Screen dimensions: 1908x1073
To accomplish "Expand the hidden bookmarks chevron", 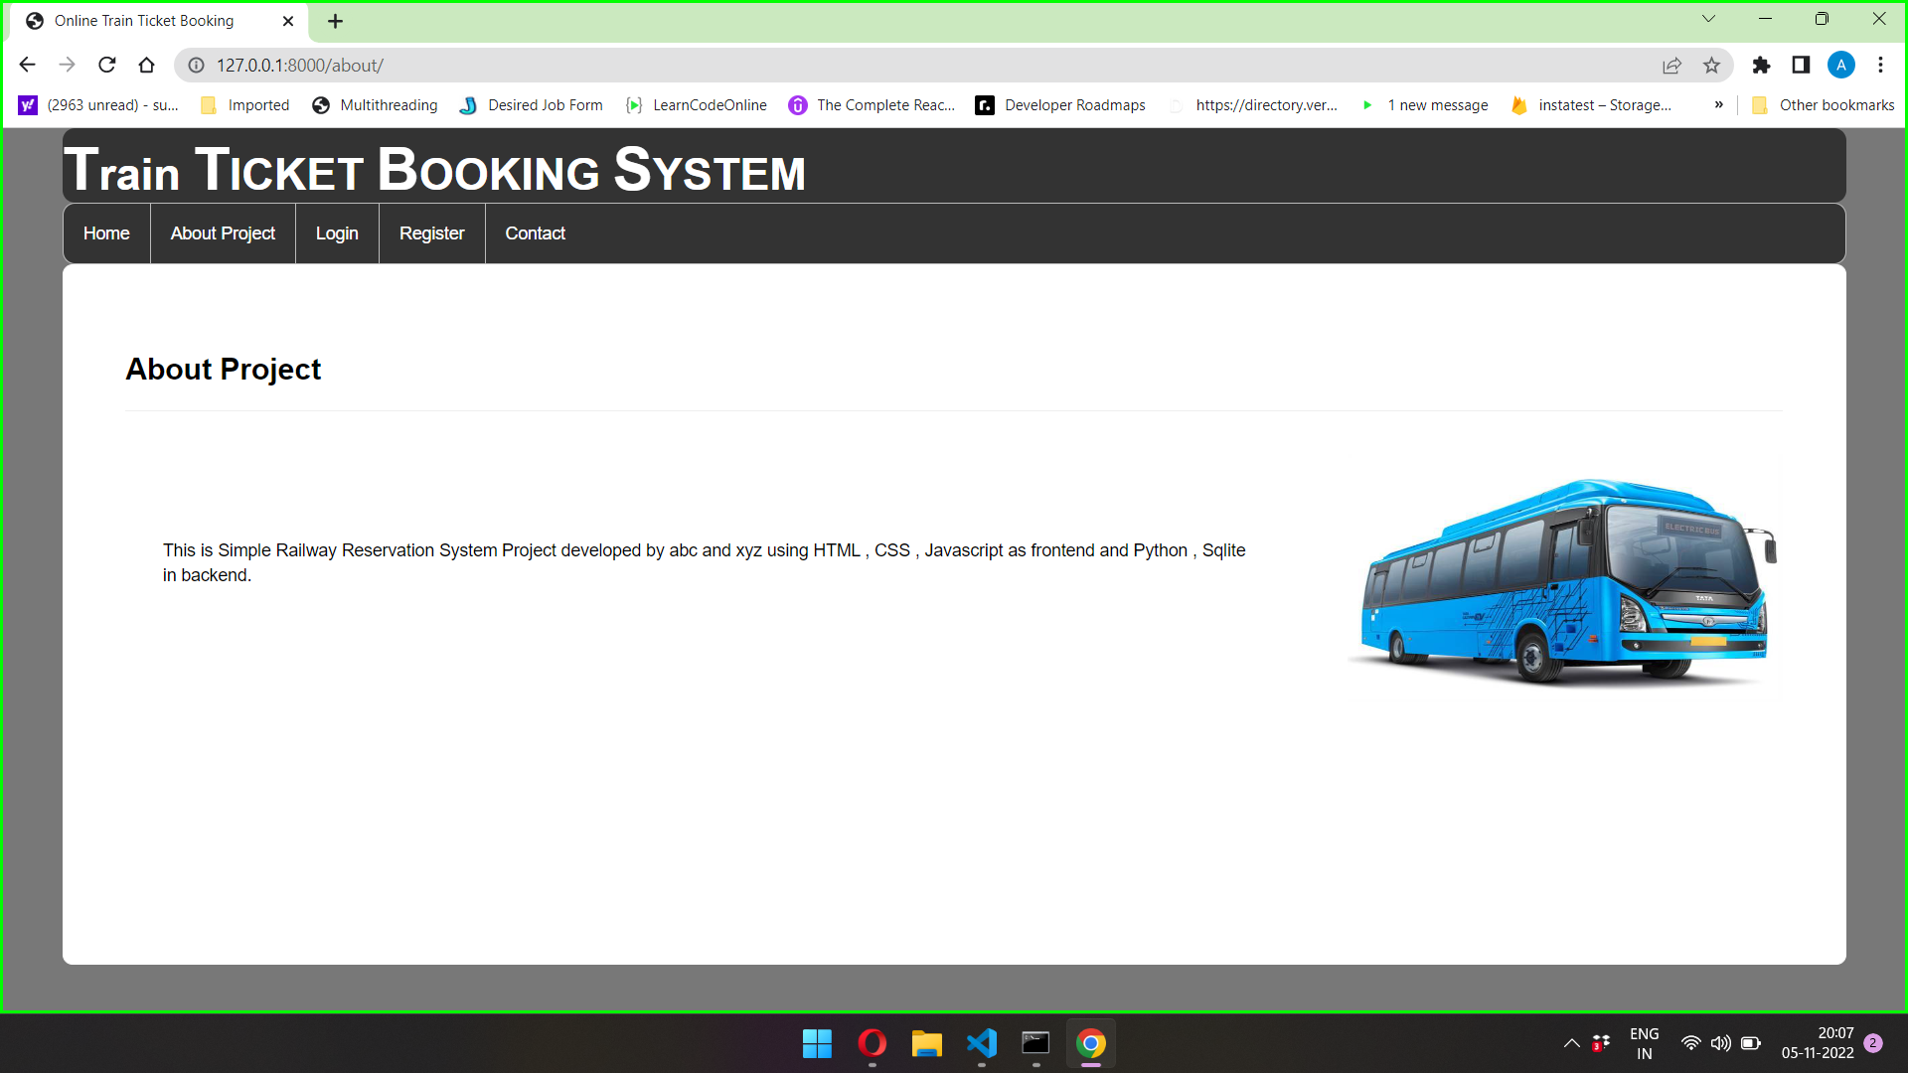I will pyautogui.click(x=1718, y=105).
